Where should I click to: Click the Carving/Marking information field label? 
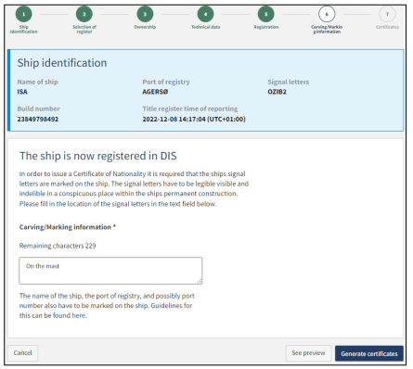65,227
